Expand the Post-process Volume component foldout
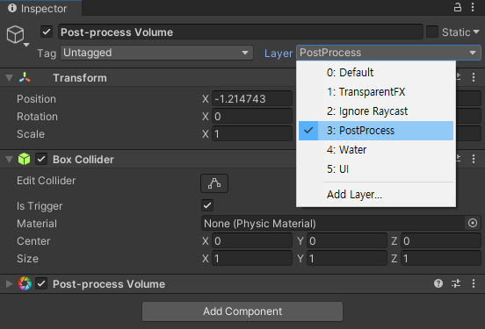The image size is (485, 329). pos(10,283)
